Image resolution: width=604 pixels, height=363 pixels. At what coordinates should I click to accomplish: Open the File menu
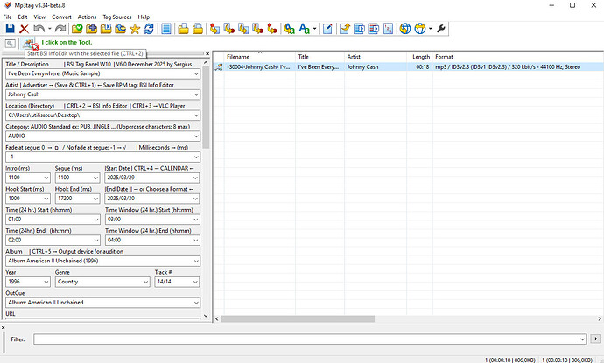[7, 17]
